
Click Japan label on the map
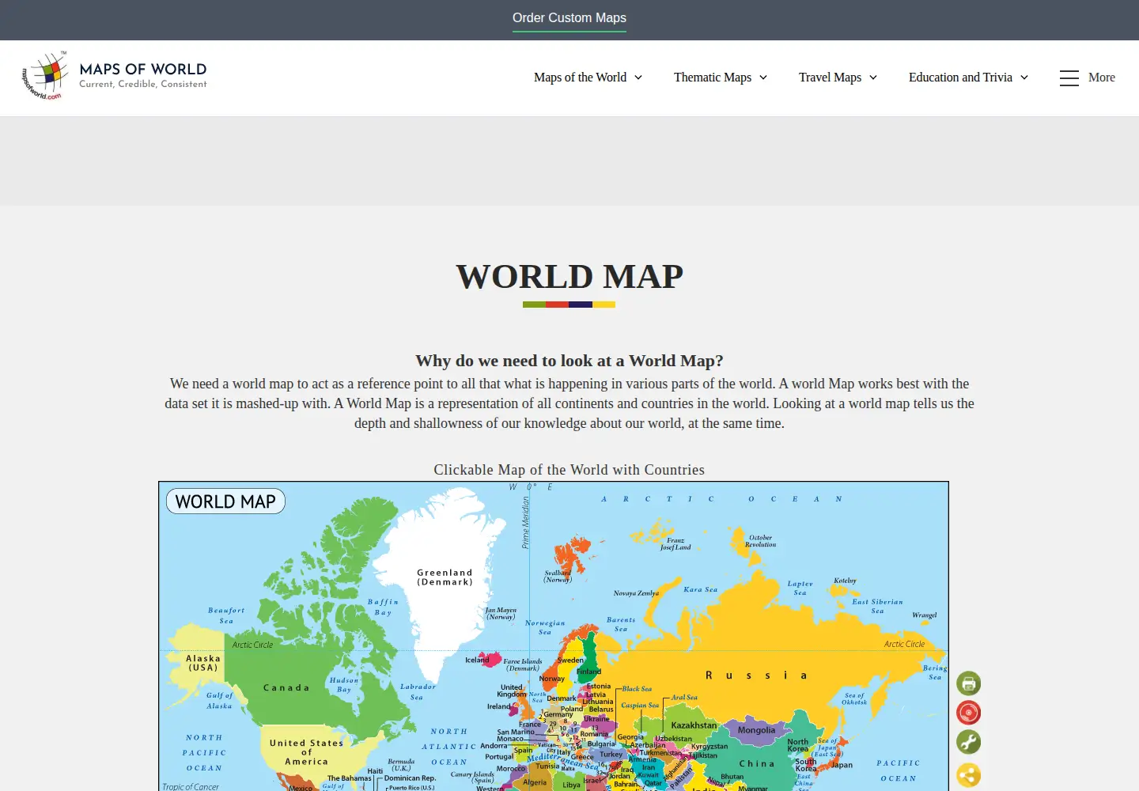point(842,765)
